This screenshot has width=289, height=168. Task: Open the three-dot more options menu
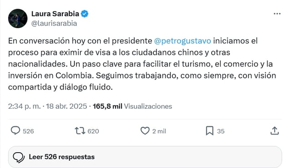click(x=277, y=14)
